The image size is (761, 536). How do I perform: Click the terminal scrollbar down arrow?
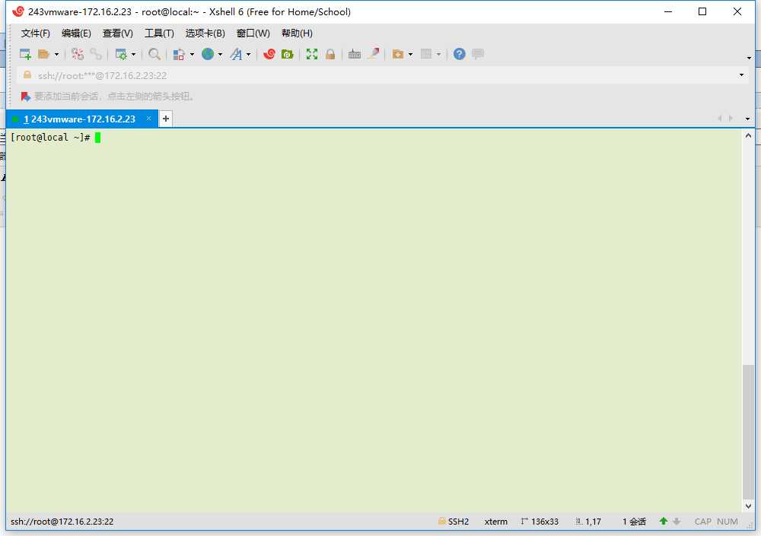click(748, 506)
